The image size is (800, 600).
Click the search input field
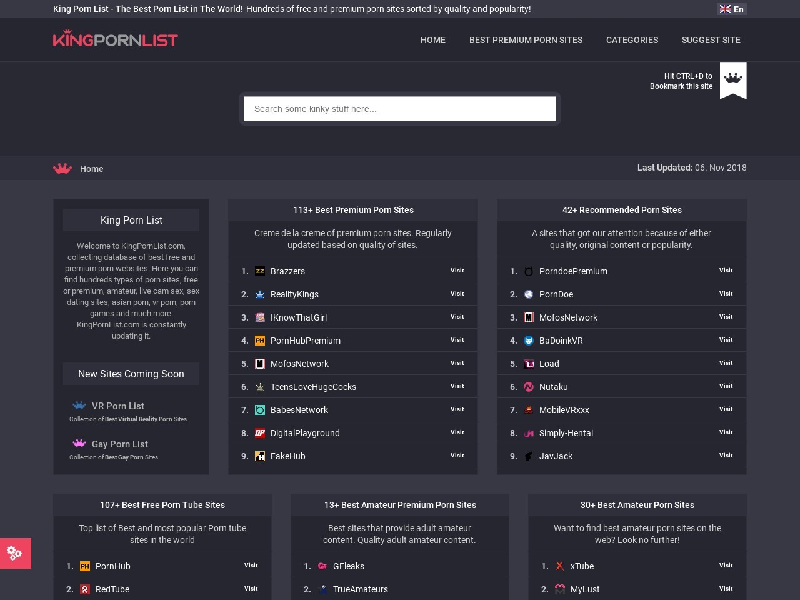pyautogui.click(x=400, y=109)
